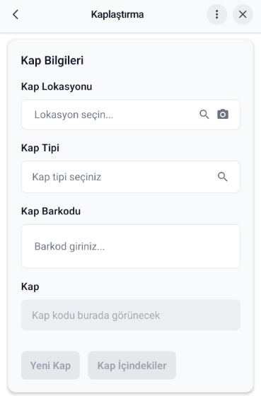Open Kap İçindekiler button

pos(132,365)
